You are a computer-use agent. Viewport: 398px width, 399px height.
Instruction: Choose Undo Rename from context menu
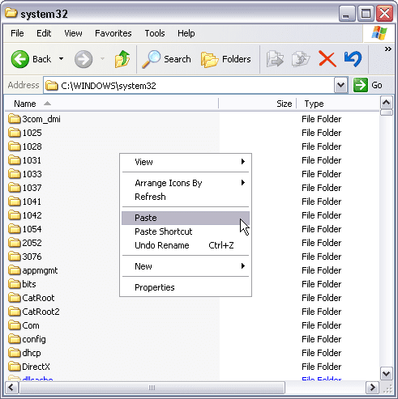(186, 245)
